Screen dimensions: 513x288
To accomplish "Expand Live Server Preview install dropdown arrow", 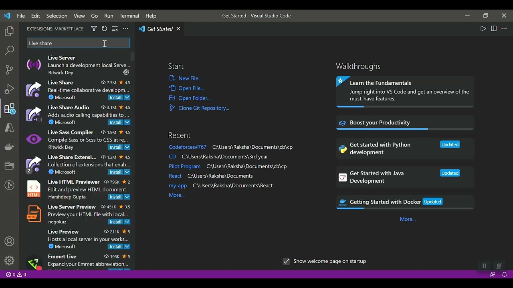I will [127, 222].
